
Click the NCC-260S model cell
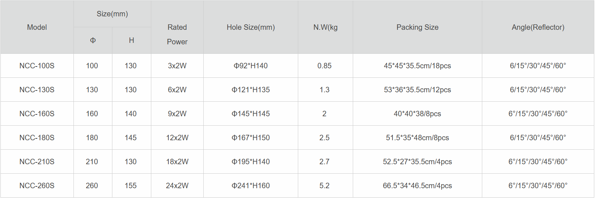coord(37,186)
